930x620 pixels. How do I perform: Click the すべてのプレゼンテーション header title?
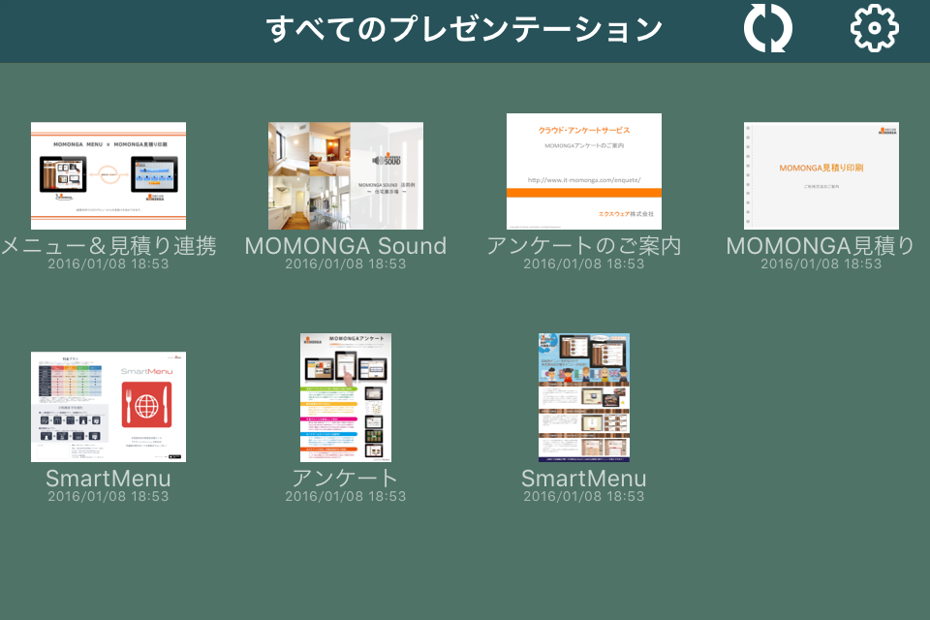pyautogui.click(x=464, y=29)
